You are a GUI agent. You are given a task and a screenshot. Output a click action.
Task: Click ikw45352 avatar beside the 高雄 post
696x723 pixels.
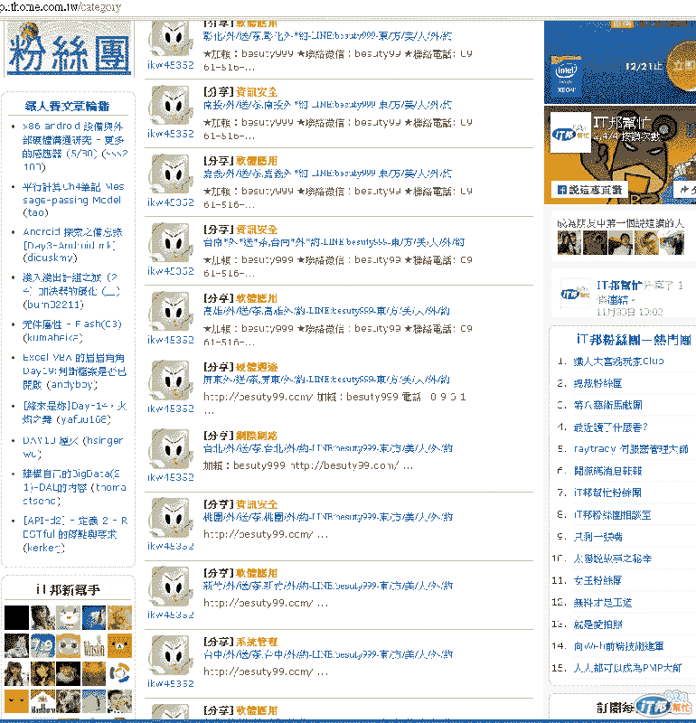coord(171,312)
